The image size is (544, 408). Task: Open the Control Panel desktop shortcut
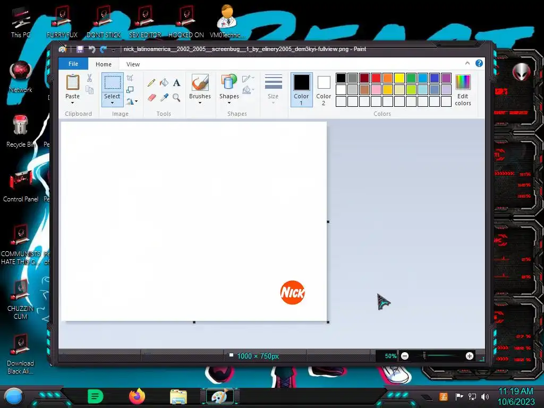[21, 186]
